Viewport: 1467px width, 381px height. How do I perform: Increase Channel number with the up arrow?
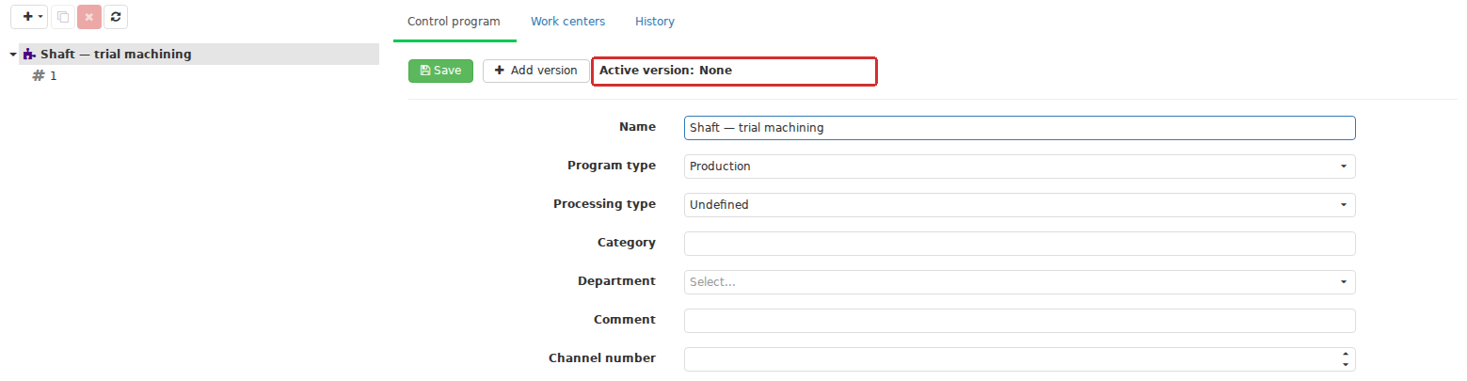tap(1346, 354)
